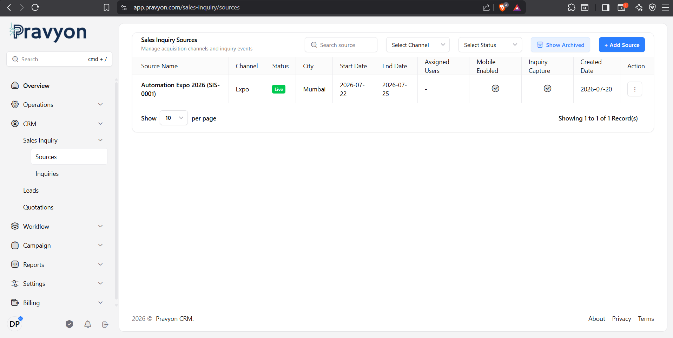Click the sidebar Search box
Screen dimensions: 673x338
tap(59, 59)
